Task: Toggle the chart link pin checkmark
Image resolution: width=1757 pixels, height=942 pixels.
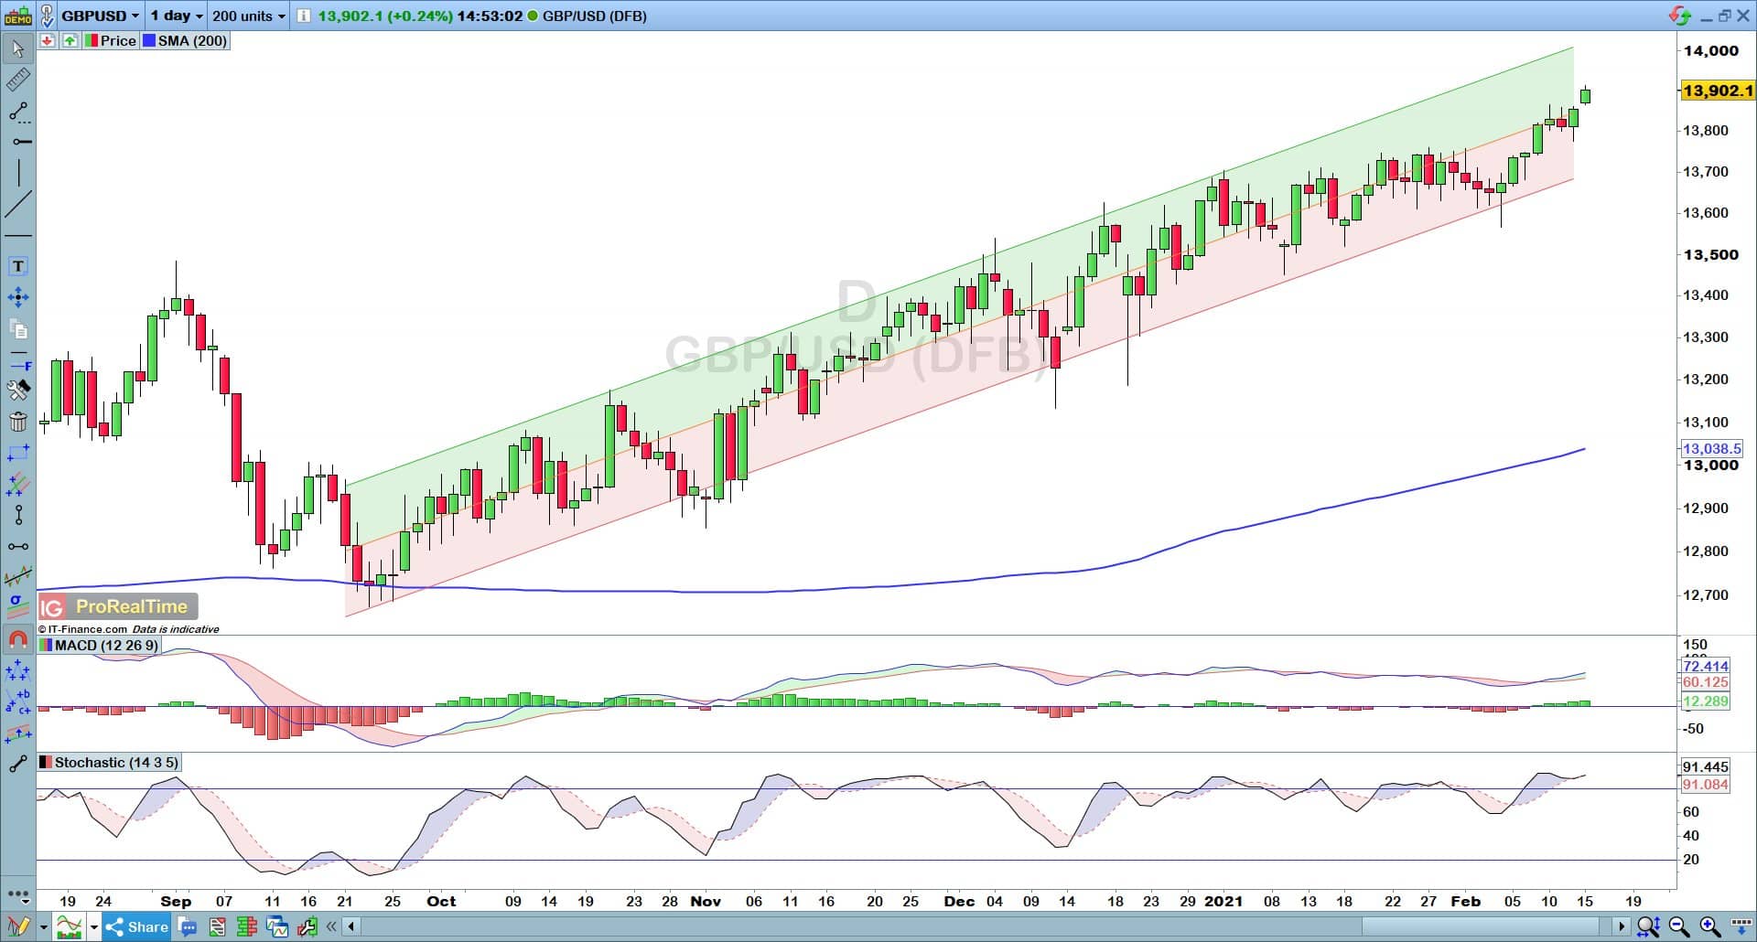Action: coord(47,16)
